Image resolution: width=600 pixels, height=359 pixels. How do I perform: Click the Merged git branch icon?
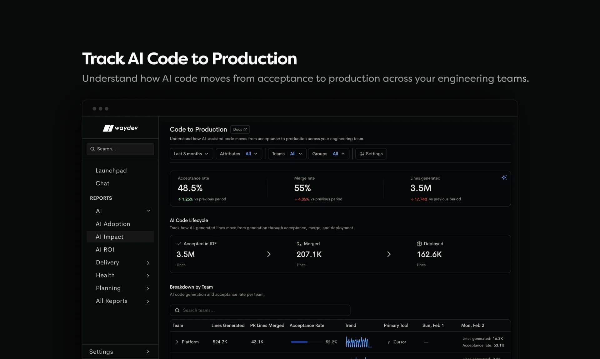tap(299, 244)
